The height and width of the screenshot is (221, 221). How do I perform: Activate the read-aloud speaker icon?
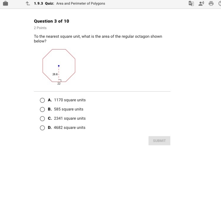(201, 3)
